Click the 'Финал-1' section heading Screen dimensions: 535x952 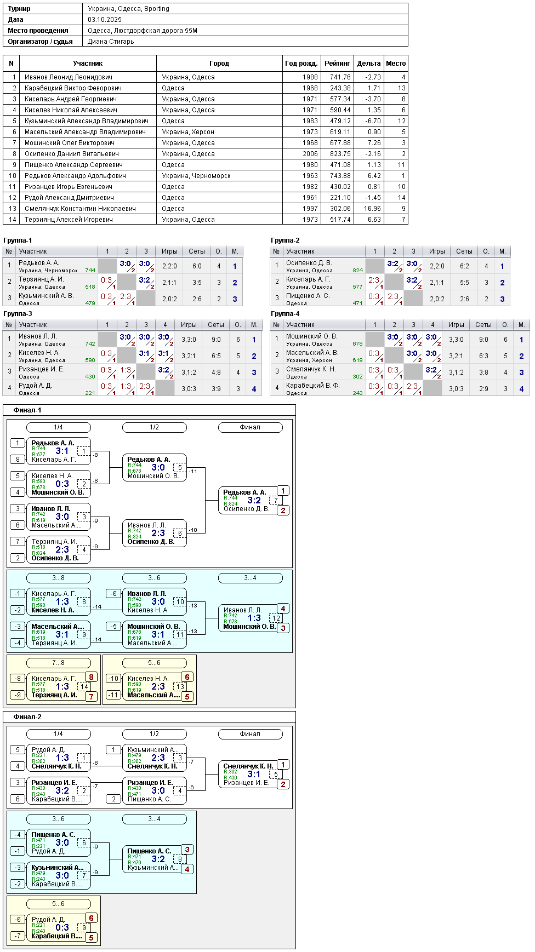click(27, 410)
